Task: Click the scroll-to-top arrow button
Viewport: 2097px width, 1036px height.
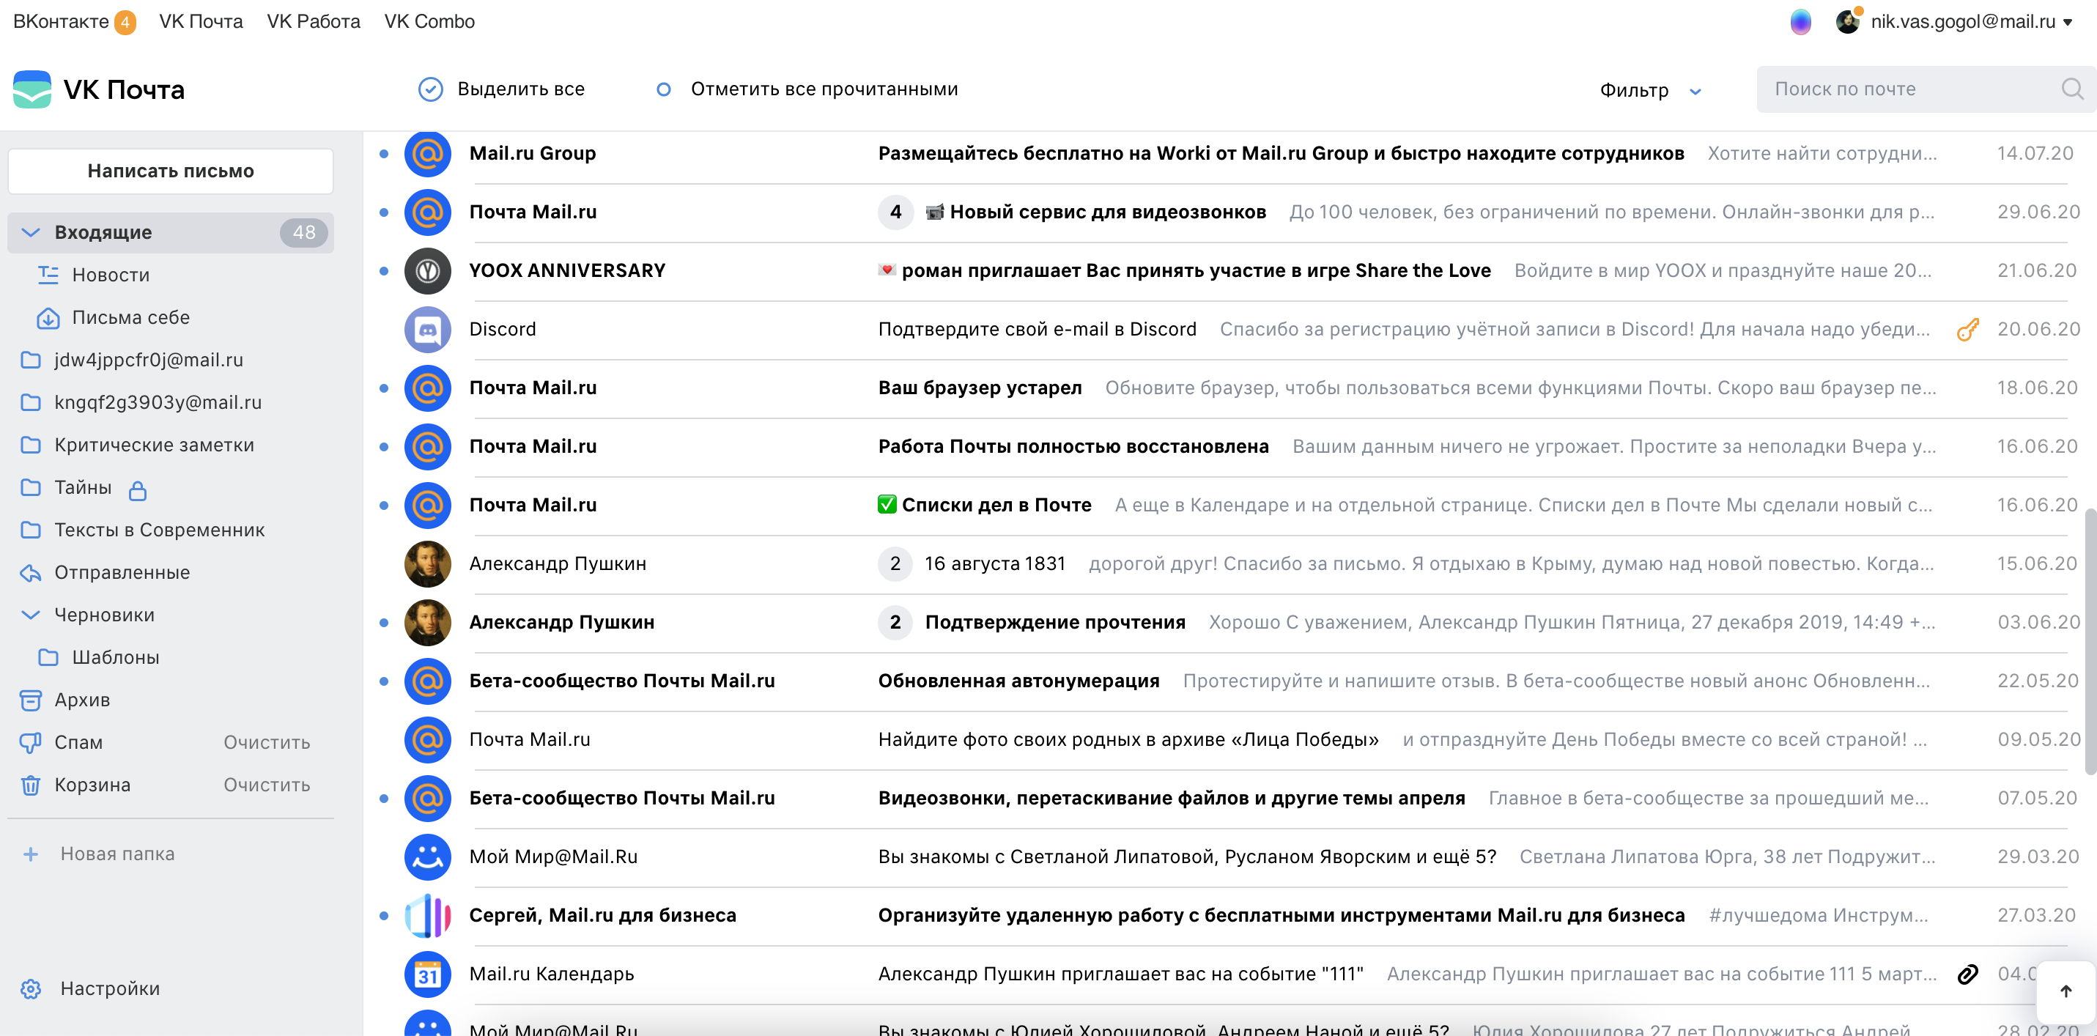Action: point(2065,991)
